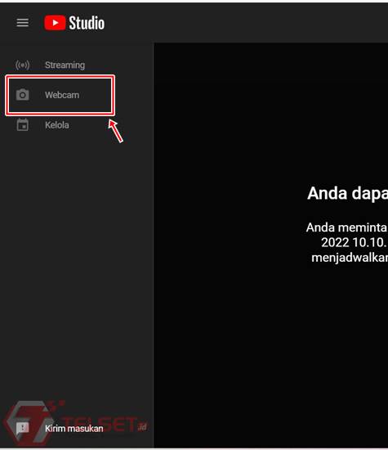Screen dimensions: 388x450
Task: Click the 'Anda dapa' heading text
Action: pyautogui.click(x=347, y=193)
